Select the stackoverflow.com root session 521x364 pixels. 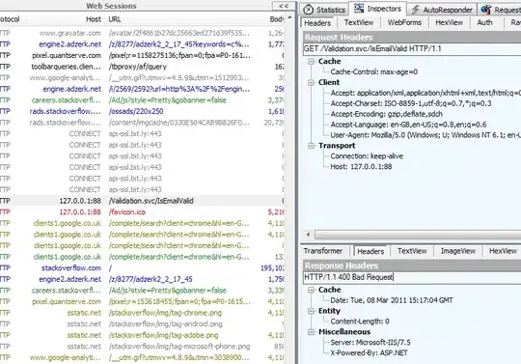(x=142, y=267)
